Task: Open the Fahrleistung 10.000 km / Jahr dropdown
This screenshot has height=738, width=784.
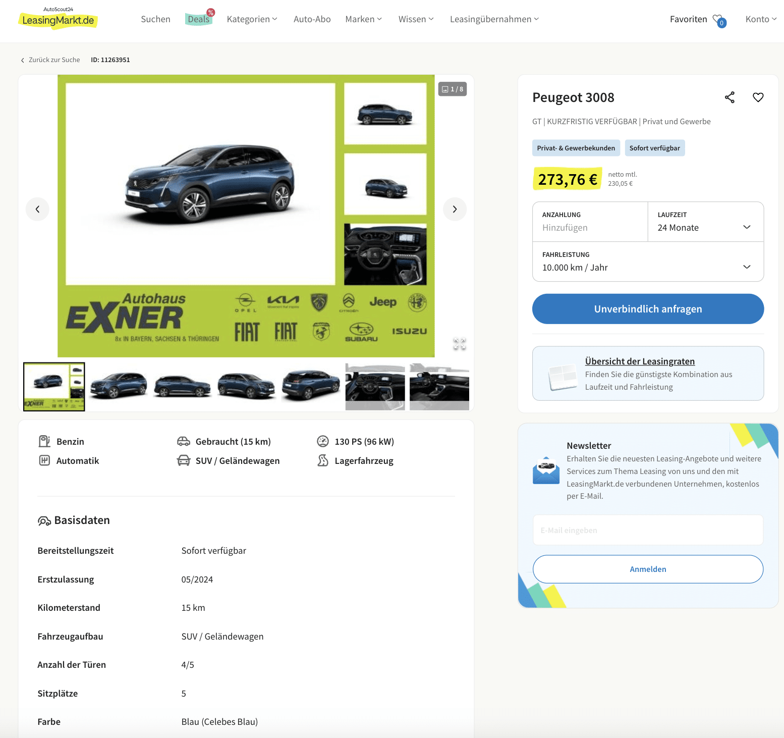Action: pos(648,261)
